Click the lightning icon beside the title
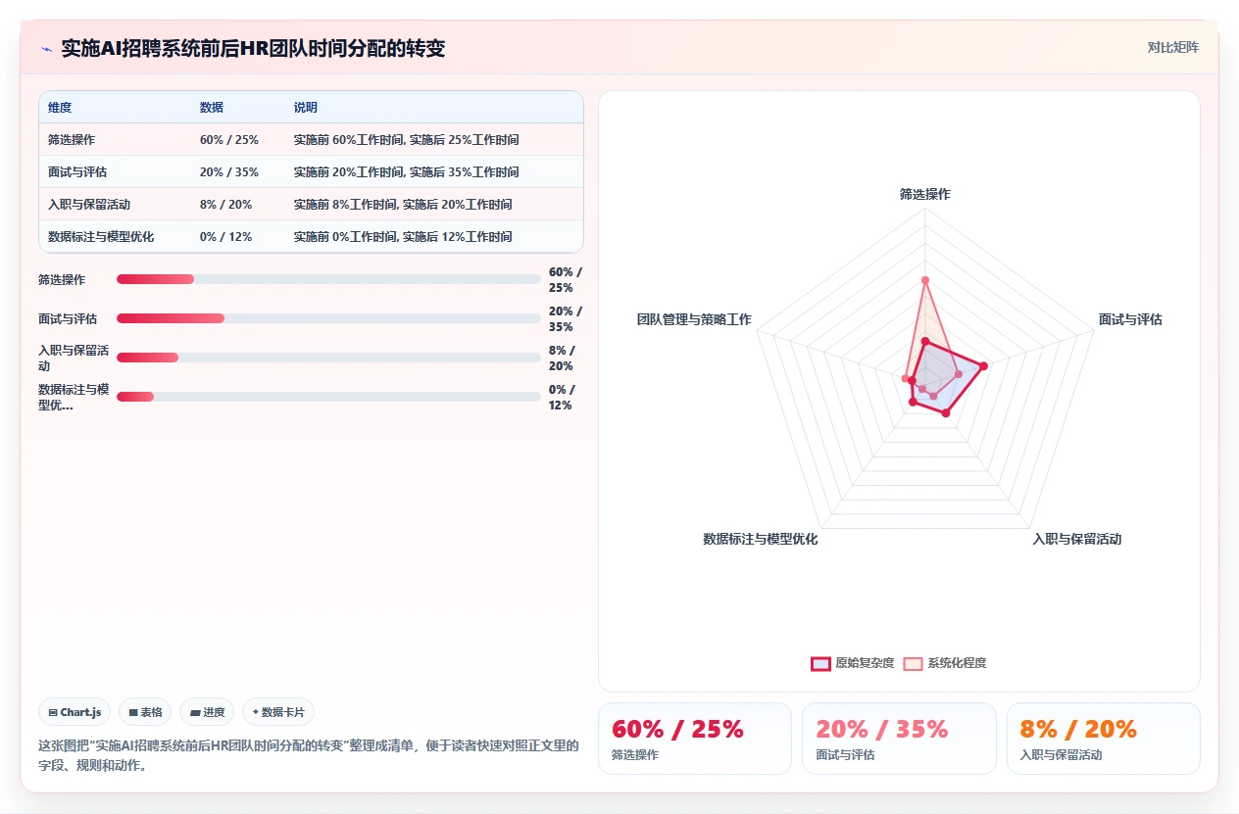1239x814 pixels. pos(46,48)
